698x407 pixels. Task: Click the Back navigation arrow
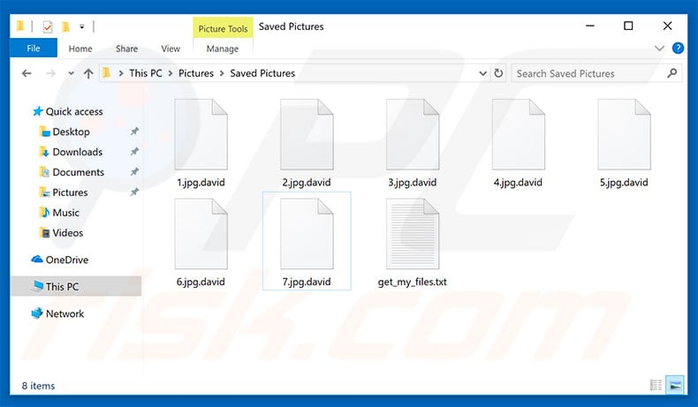coord(27,73)
